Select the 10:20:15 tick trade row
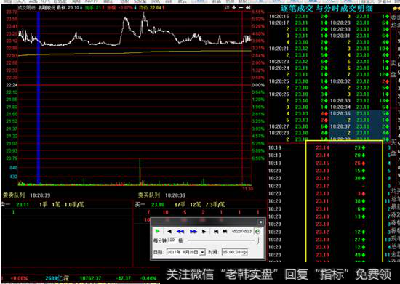 [298, 17]
